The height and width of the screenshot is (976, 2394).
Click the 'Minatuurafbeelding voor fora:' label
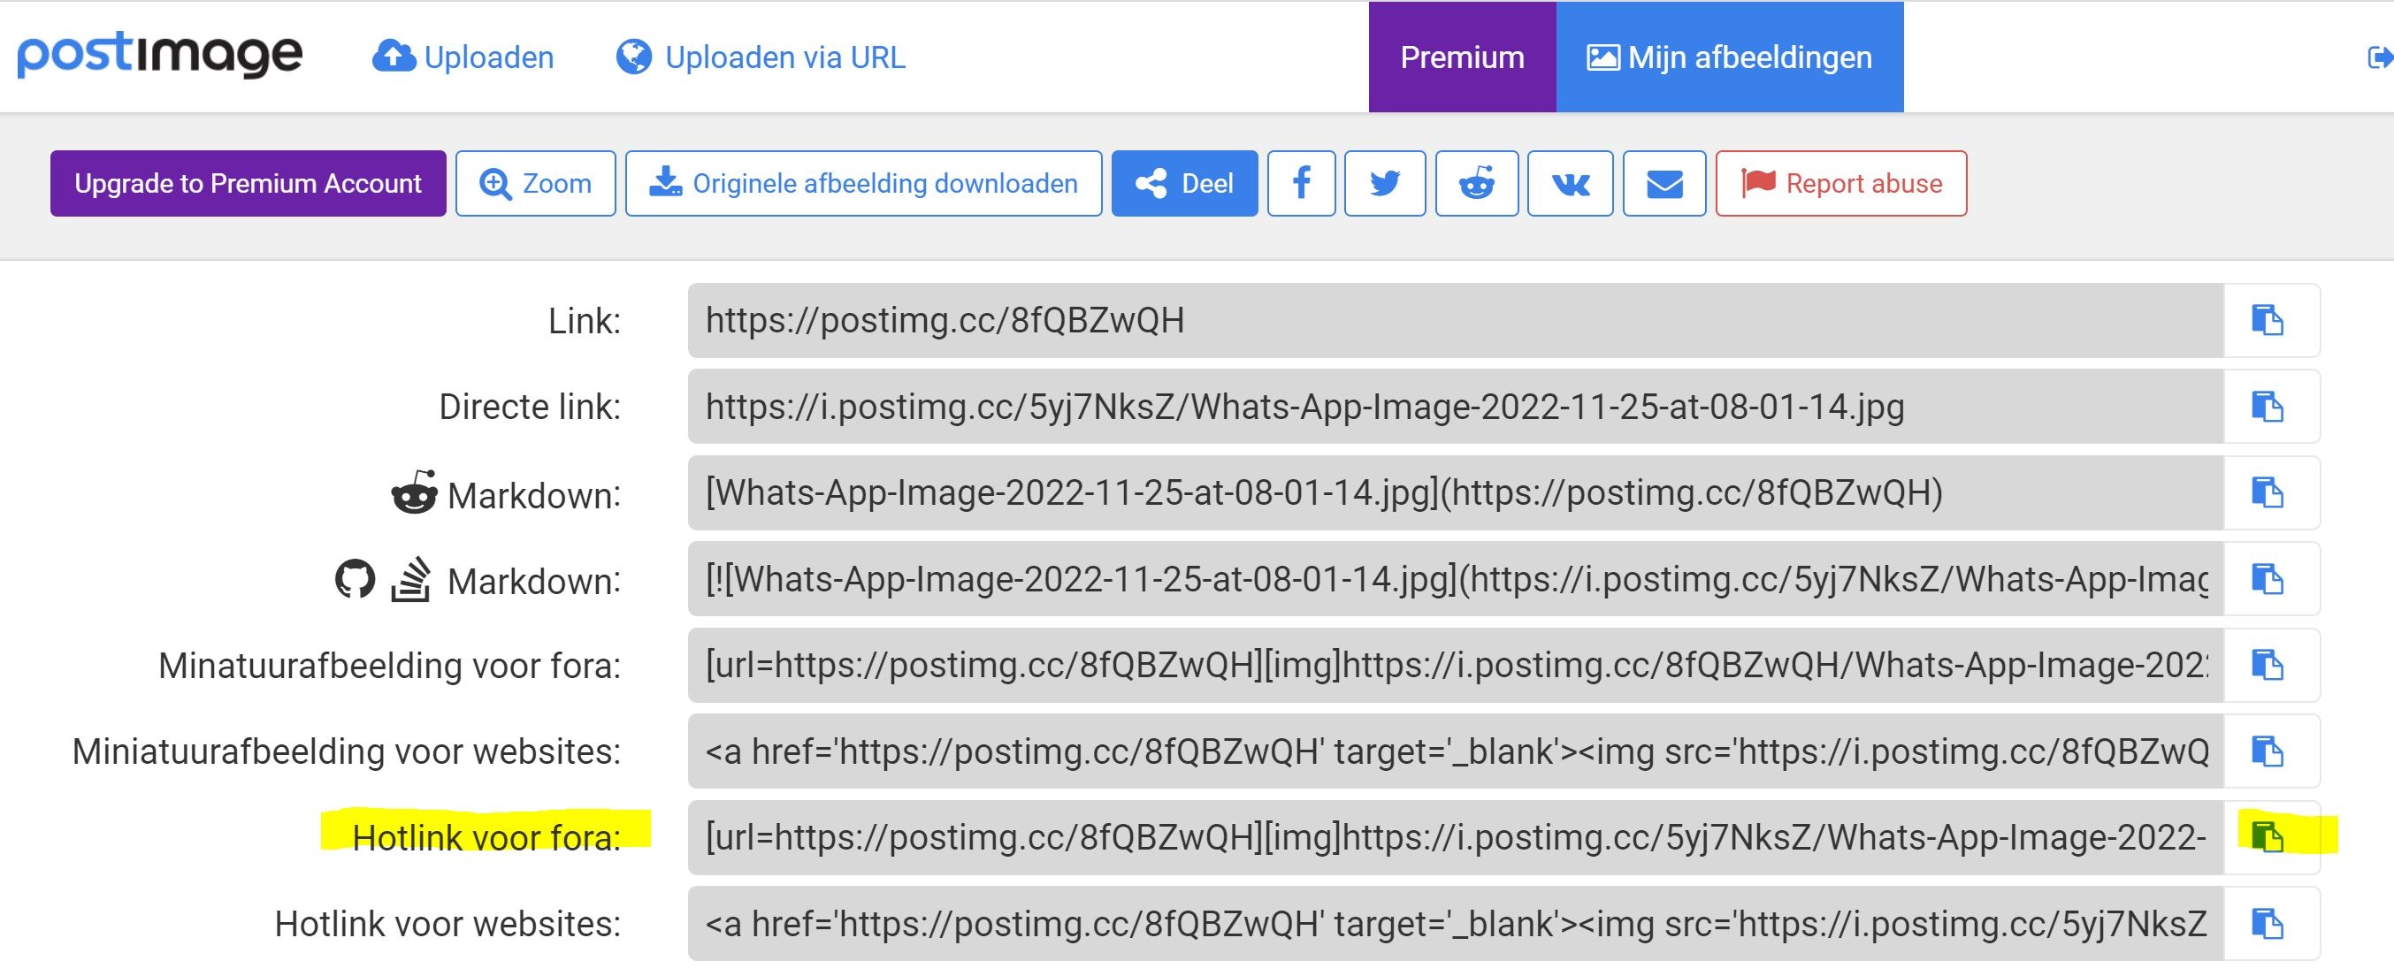click(x=389, y=666)
